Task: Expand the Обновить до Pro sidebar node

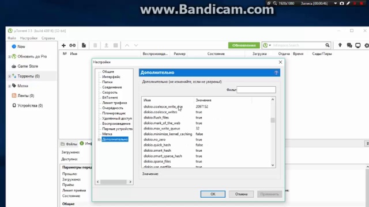Action: [9, 56]
